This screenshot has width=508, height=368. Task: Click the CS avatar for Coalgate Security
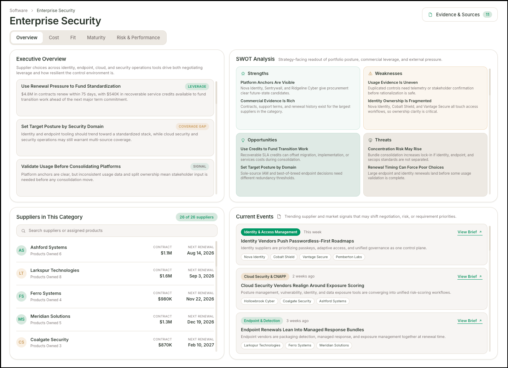22,342
